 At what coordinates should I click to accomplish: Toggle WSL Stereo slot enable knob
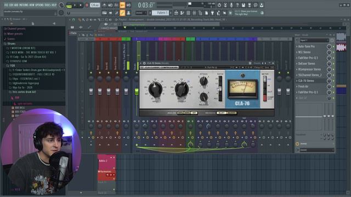pos(329,52)
